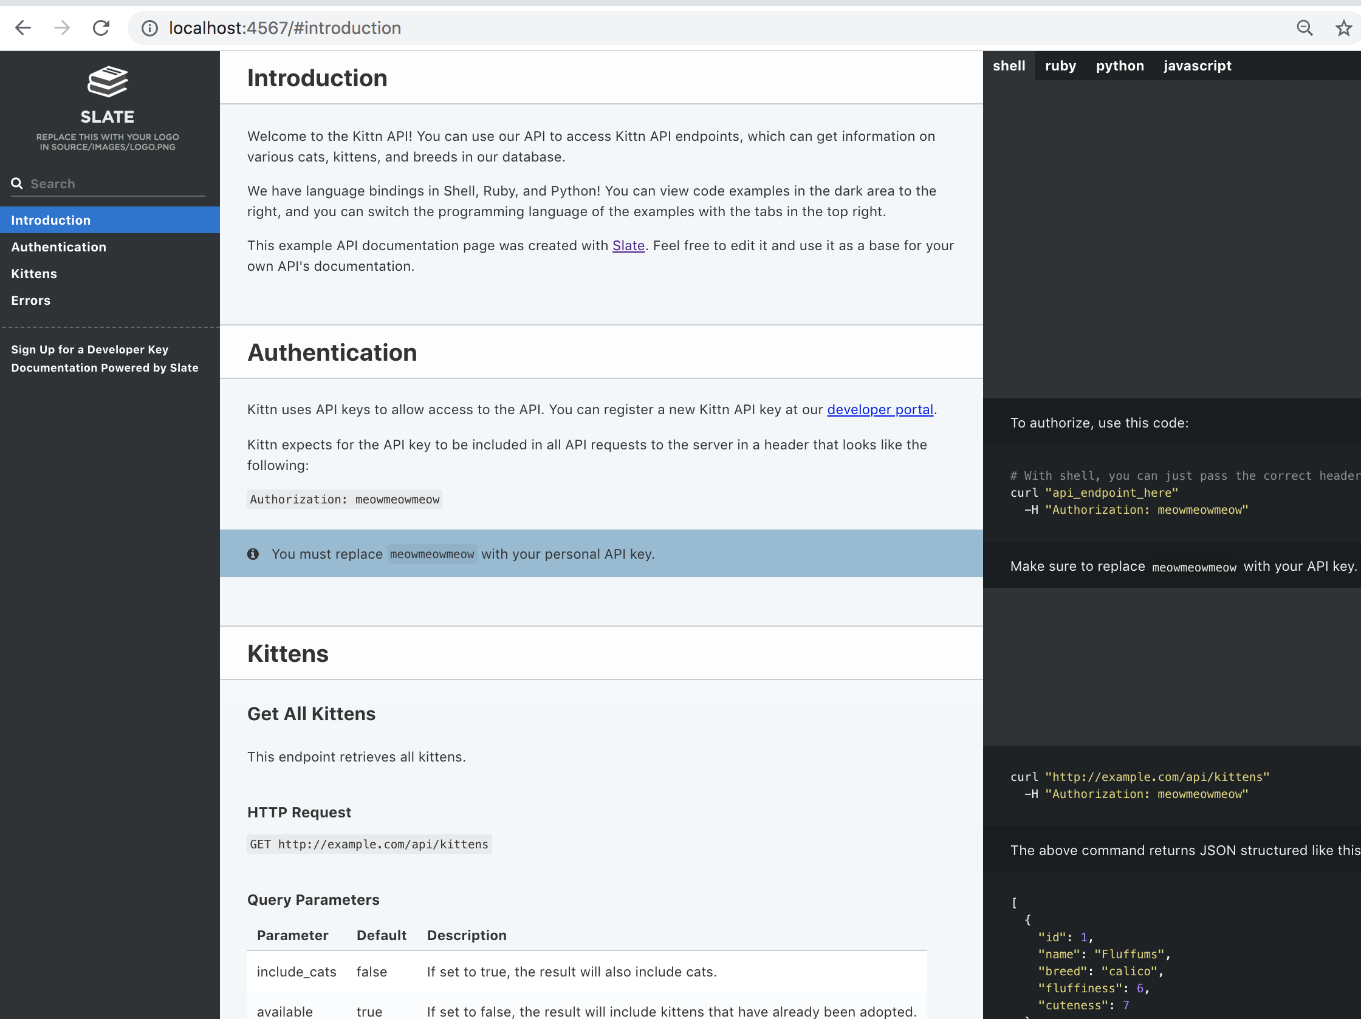The width and height of the screenshot is (1361, 1019).
Task: Click the include_cats table cell
Action: 297,972
